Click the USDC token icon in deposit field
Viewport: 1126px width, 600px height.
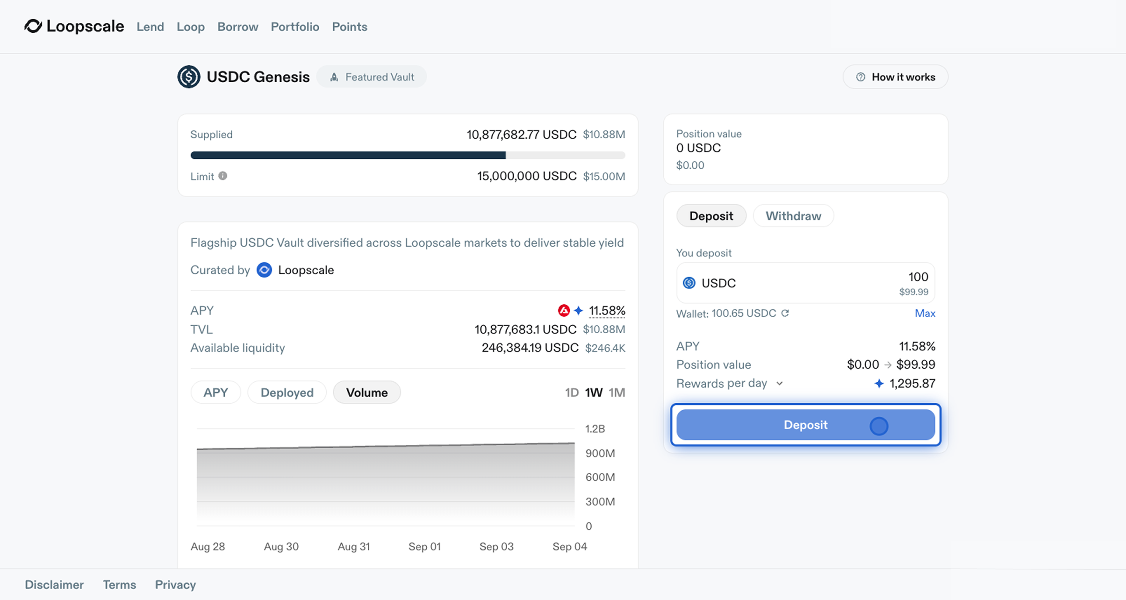pyautogui.click(x=689, y=283)
